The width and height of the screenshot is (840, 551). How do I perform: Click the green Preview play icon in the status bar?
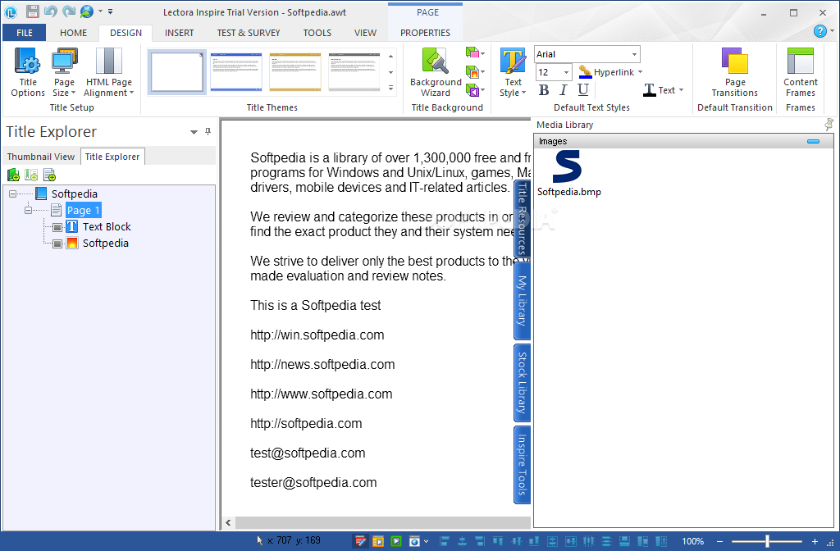[396, 541]
